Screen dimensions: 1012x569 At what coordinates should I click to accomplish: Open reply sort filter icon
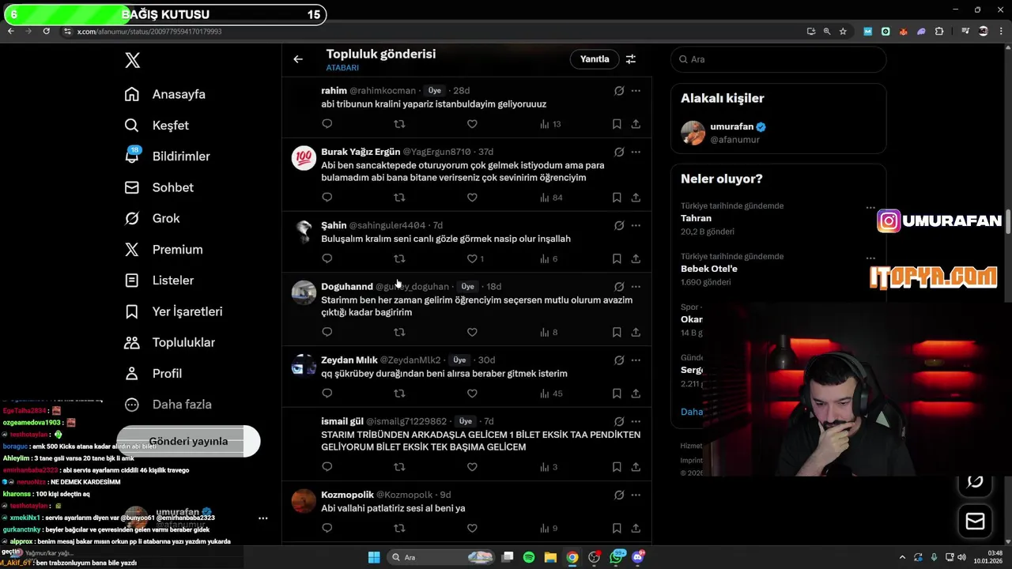631,59
